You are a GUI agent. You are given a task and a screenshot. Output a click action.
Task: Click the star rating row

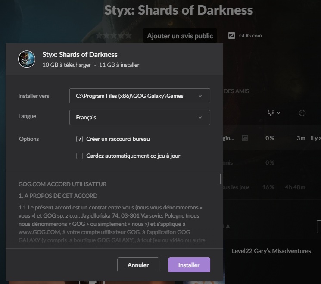[114, 36]
